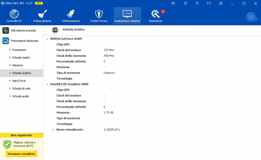This screenshot has height=160, width=261.
Task: Click the yellow PRO badge
Action: coord(39,3)
